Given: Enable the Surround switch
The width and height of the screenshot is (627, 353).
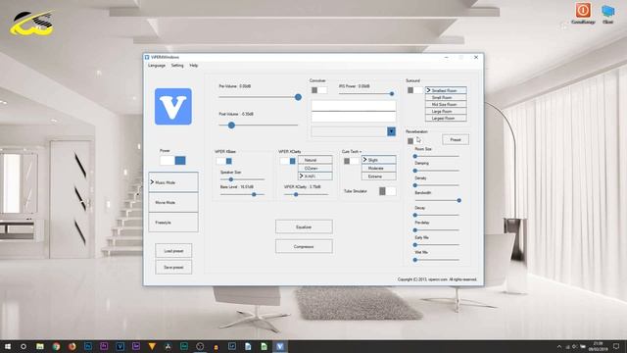Looking at the screenshot, I should pyautogui.click(x=414, y=90).
